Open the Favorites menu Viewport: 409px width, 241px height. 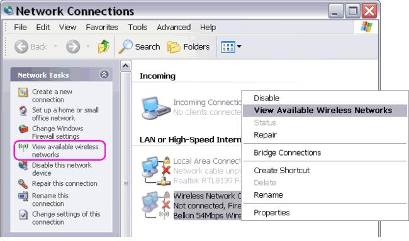click(102, 27)
